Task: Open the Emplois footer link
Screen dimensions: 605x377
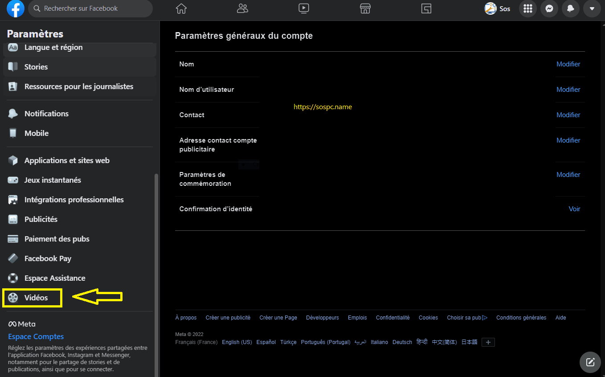Action: (357, 318)
